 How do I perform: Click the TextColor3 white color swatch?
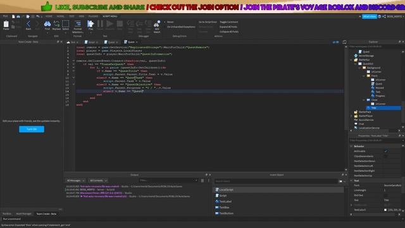(x=385, y=210)
